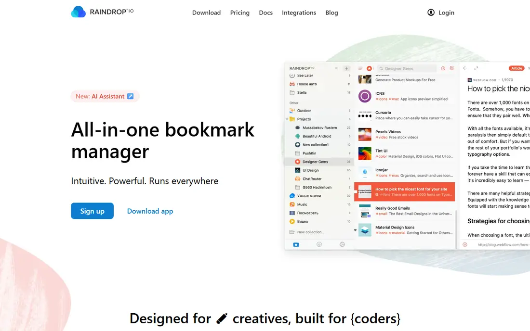Viewport: 530px width, 331px height.
Task: Open the Stella collection
Action: pyautogui.click(x=319, y=92)
